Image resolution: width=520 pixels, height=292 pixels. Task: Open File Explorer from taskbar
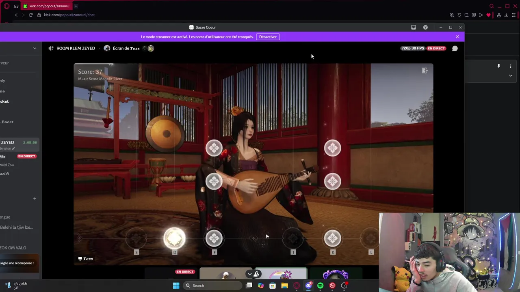285,286
